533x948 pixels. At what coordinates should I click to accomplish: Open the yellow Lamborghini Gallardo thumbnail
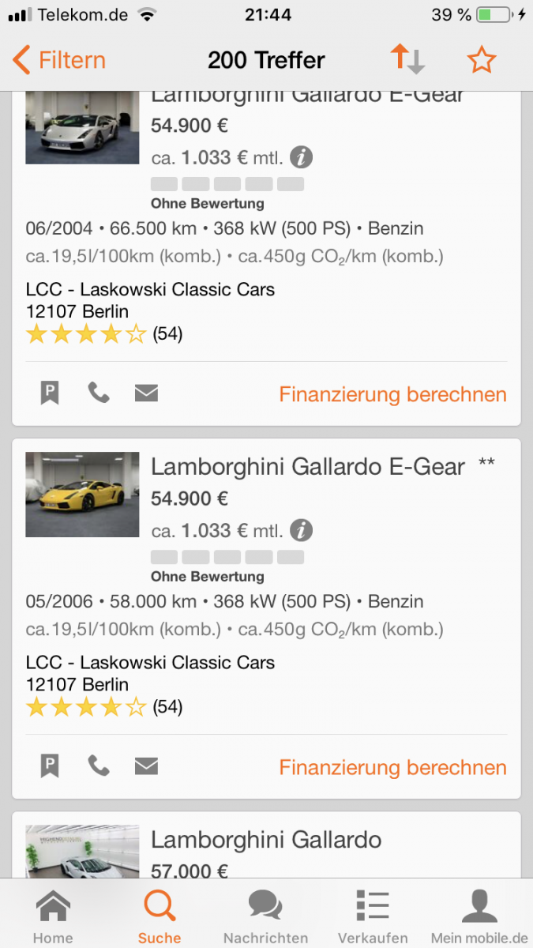click(x=82, y=495)
